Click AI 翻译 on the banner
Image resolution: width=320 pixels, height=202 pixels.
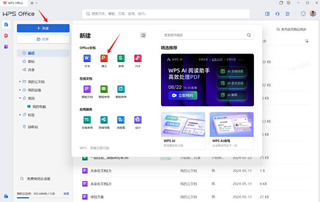click(231, 95)
